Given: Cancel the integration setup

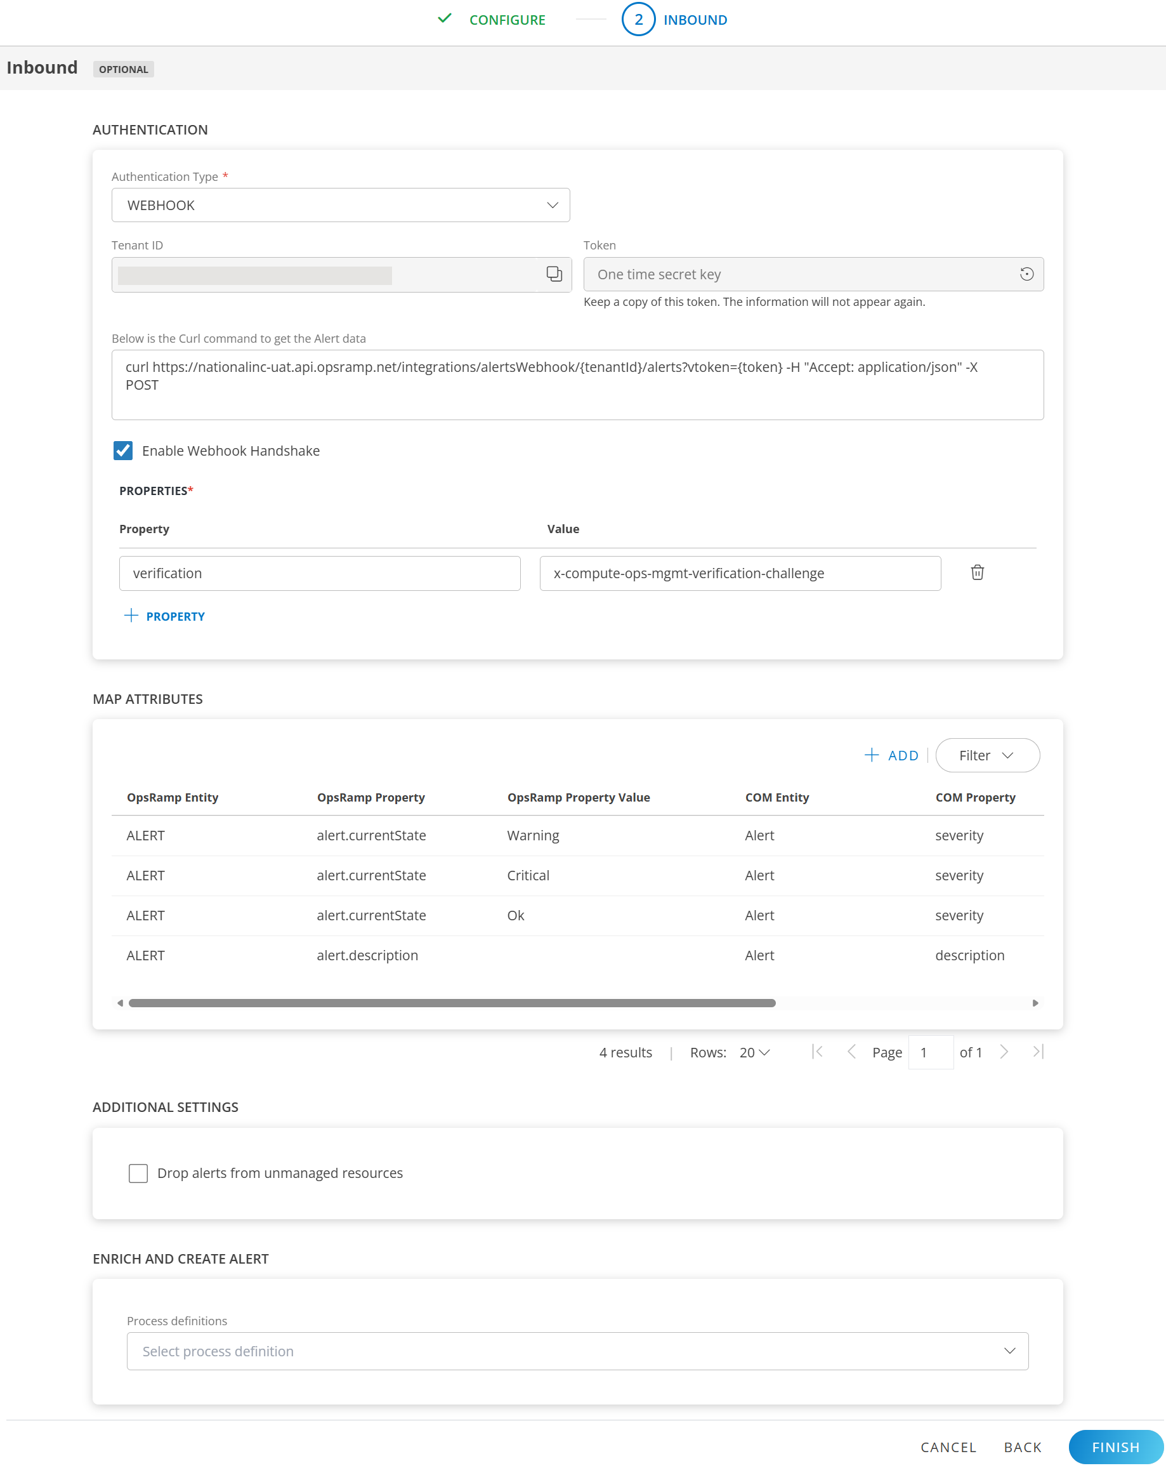Looking at the screenshot, I should click(948, 1446).
